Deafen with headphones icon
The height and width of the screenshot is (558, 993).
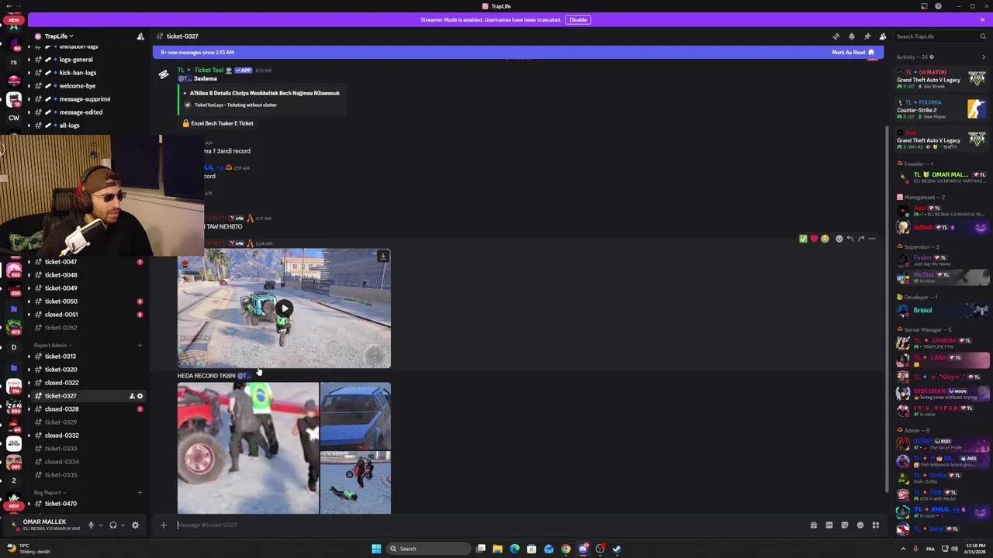coord(113,525)
